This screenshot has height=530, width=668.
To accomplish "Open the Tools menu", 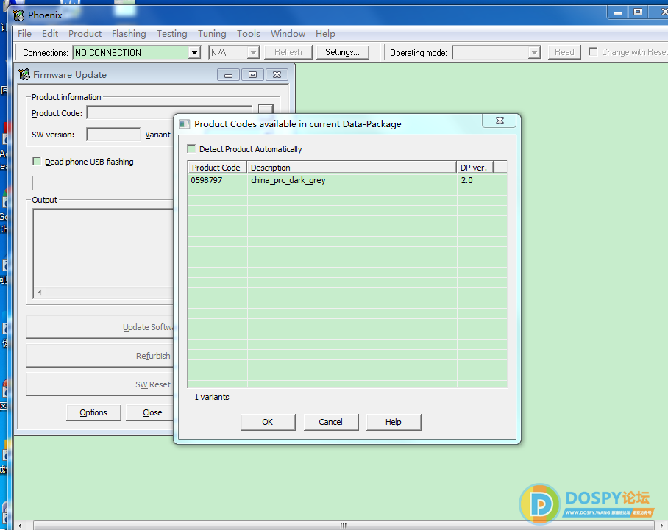I will (x=249, y=34).
